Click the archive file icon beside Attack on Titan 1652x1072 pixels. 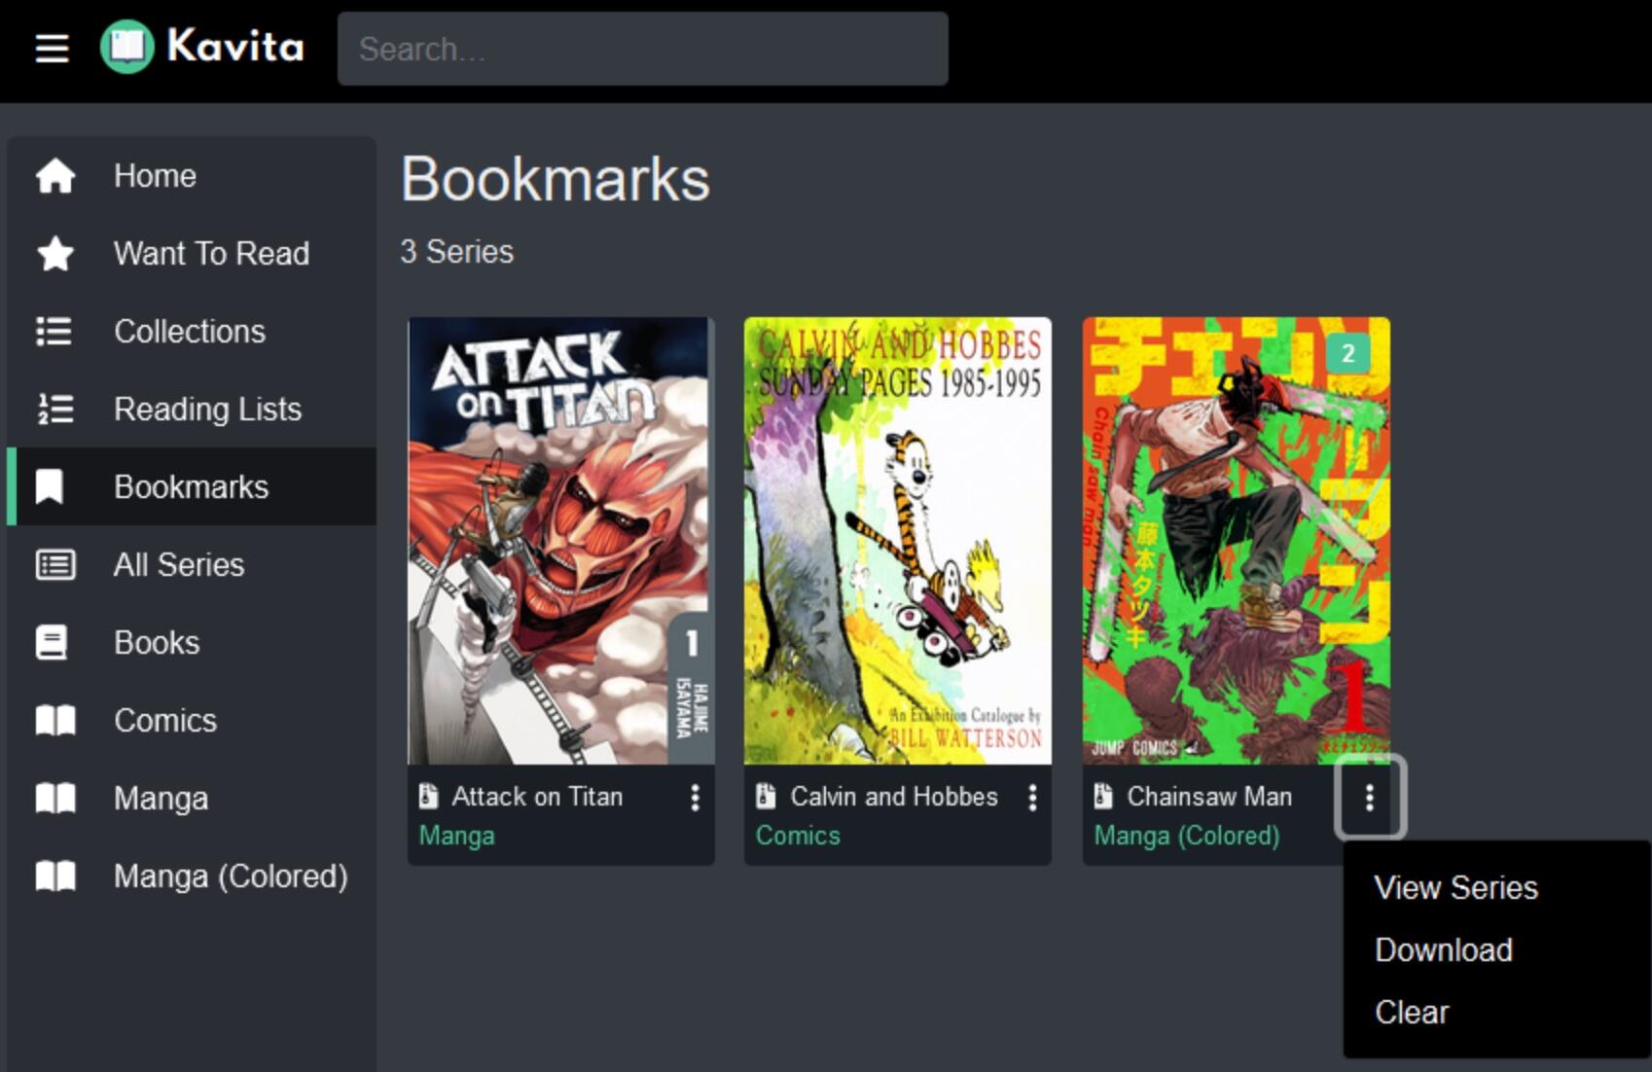coord(428,797)
